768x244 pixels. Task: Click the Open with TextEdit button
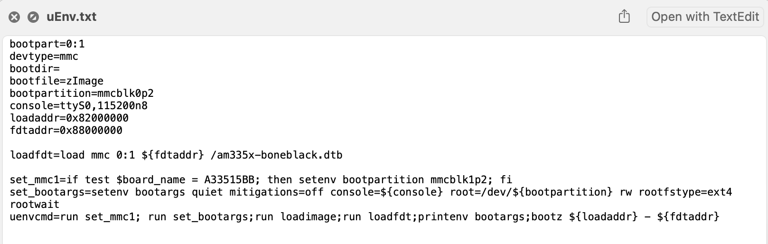tap(705, 17)
